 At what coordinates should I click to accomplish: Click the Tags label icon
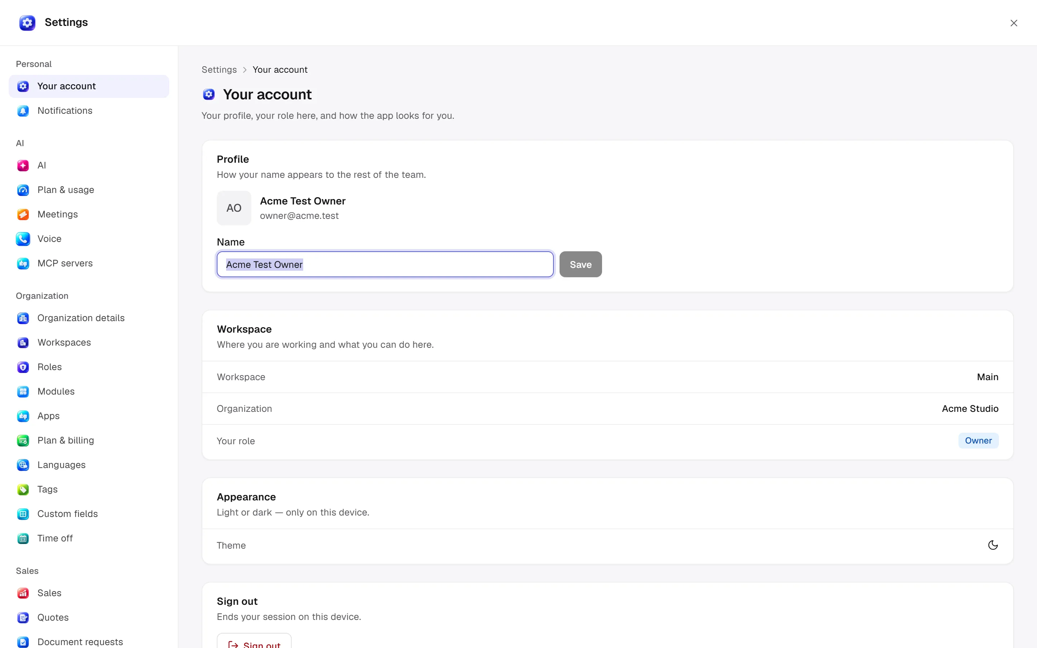pos(23,489)
